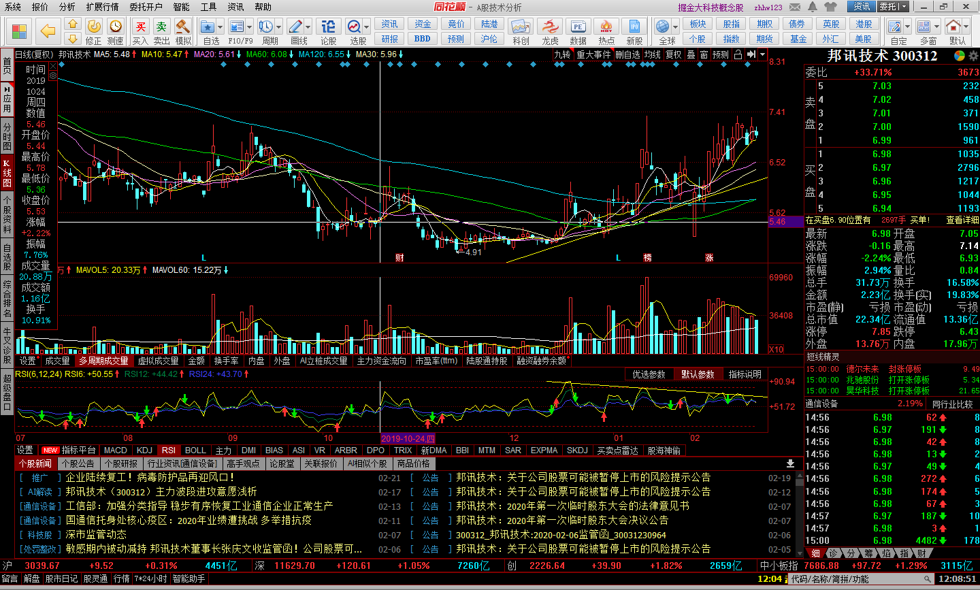980x590 pixels.
Task: Toggle the 重大事件 major events markers
Action: tap(593, 54)
